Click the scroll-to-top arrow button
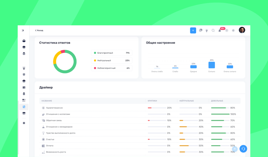The width and height of the screenshot is (268, 157). [x=235, y=149]
